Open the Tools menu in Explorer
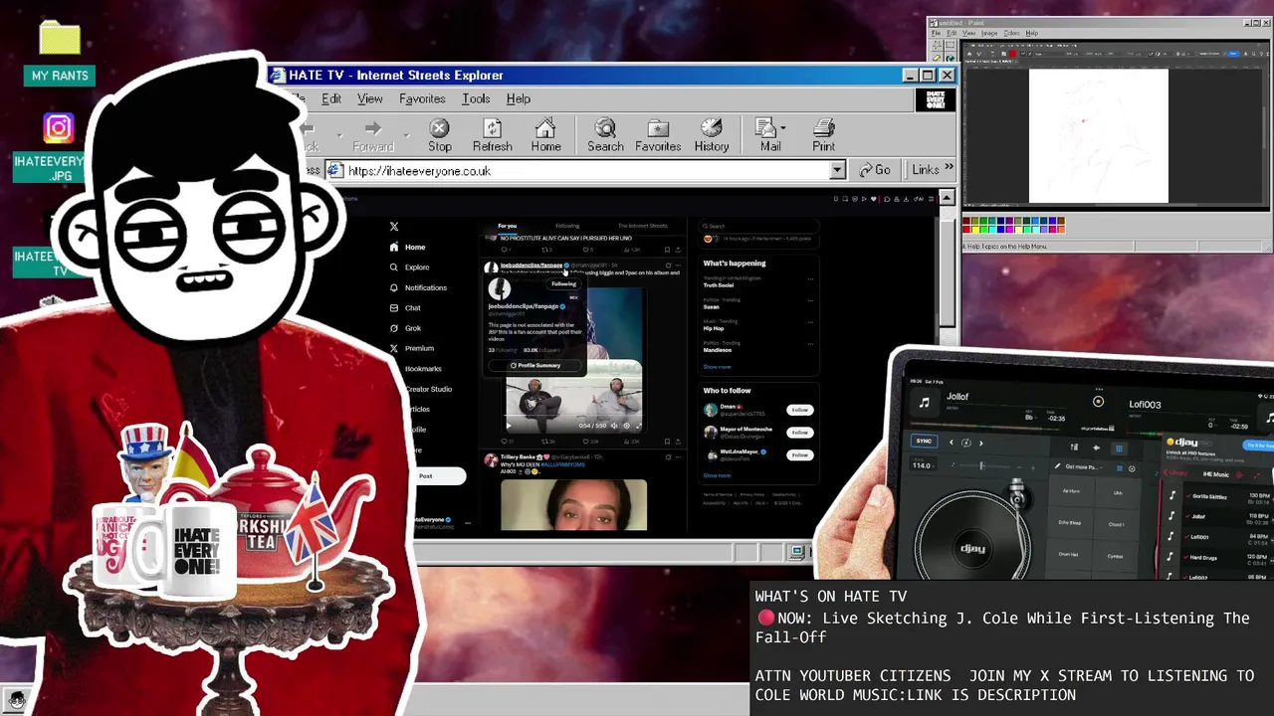This screenshot has width=1274, height=716. 476,98
